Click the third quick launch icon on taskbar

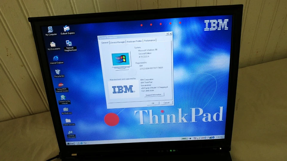85,143
